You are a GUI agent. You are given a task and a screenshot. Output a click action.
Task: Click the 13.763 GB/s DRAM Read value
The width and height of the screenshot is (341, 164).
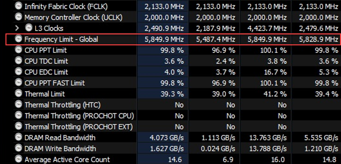tap(268, 138)
